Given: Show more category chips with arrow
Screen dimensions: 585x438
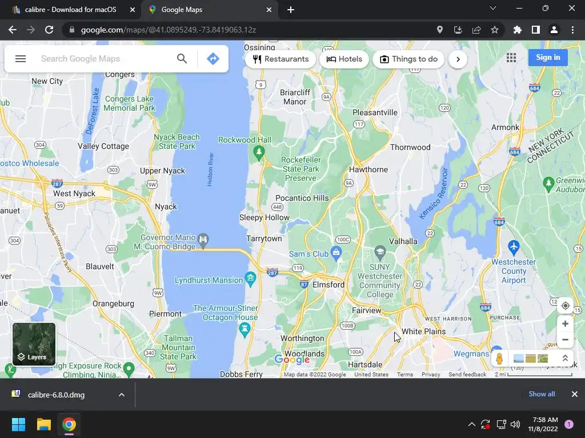Looking at the screenshot, I should pos(458,59).
